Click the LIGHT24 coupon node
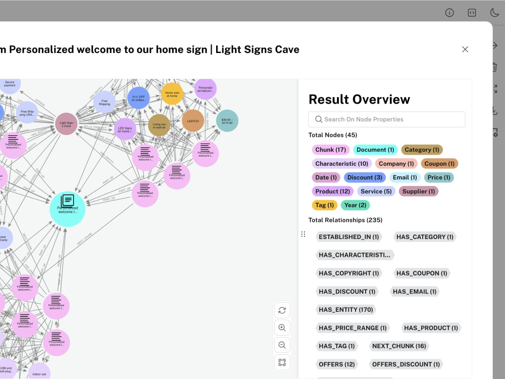The height and width of the screenshot is (379, 505). [x=193, y=121]
